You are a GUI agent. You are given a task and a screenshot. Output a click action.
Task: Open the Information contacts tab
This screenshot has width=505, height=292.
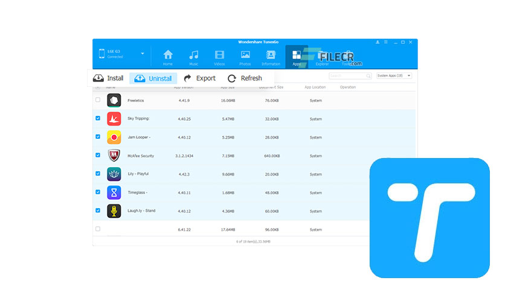pyautogui.click(x=271, y=57)
